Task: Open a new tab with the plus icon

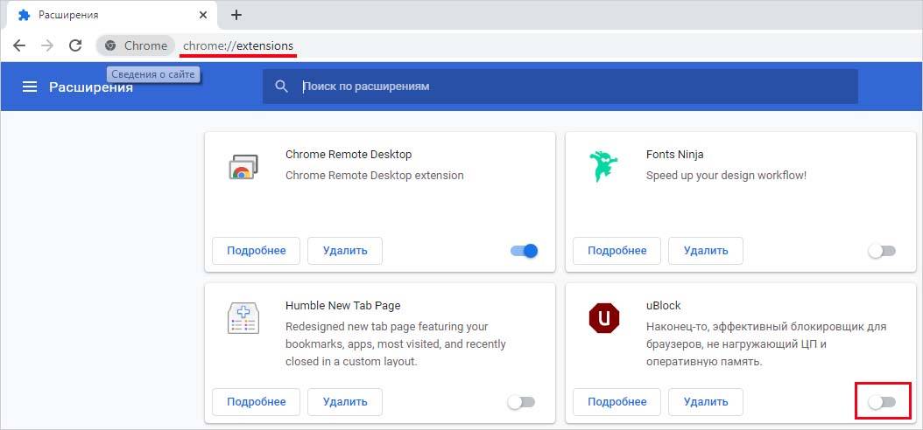Action: click(x=236, y=15)
